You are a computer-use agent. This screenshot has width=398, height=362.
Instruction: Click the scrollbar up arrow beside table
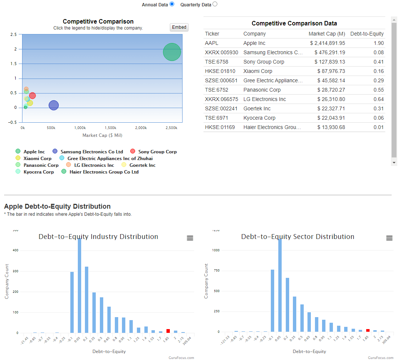click(394, 19)
